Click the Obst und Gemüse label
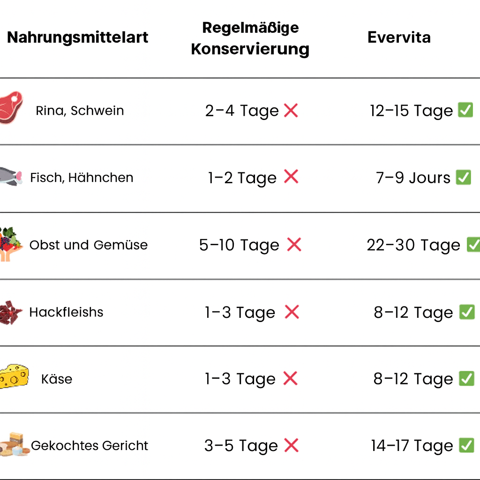Image resolution: width=480 pixels, height=480 pixels. (88, 245)
